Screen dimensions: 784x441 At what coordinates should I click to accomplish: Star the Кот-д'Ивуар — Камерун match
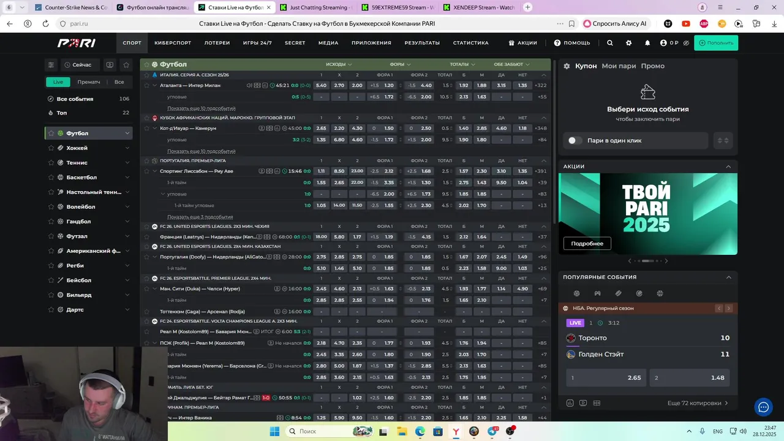click(x=146, y=128)
